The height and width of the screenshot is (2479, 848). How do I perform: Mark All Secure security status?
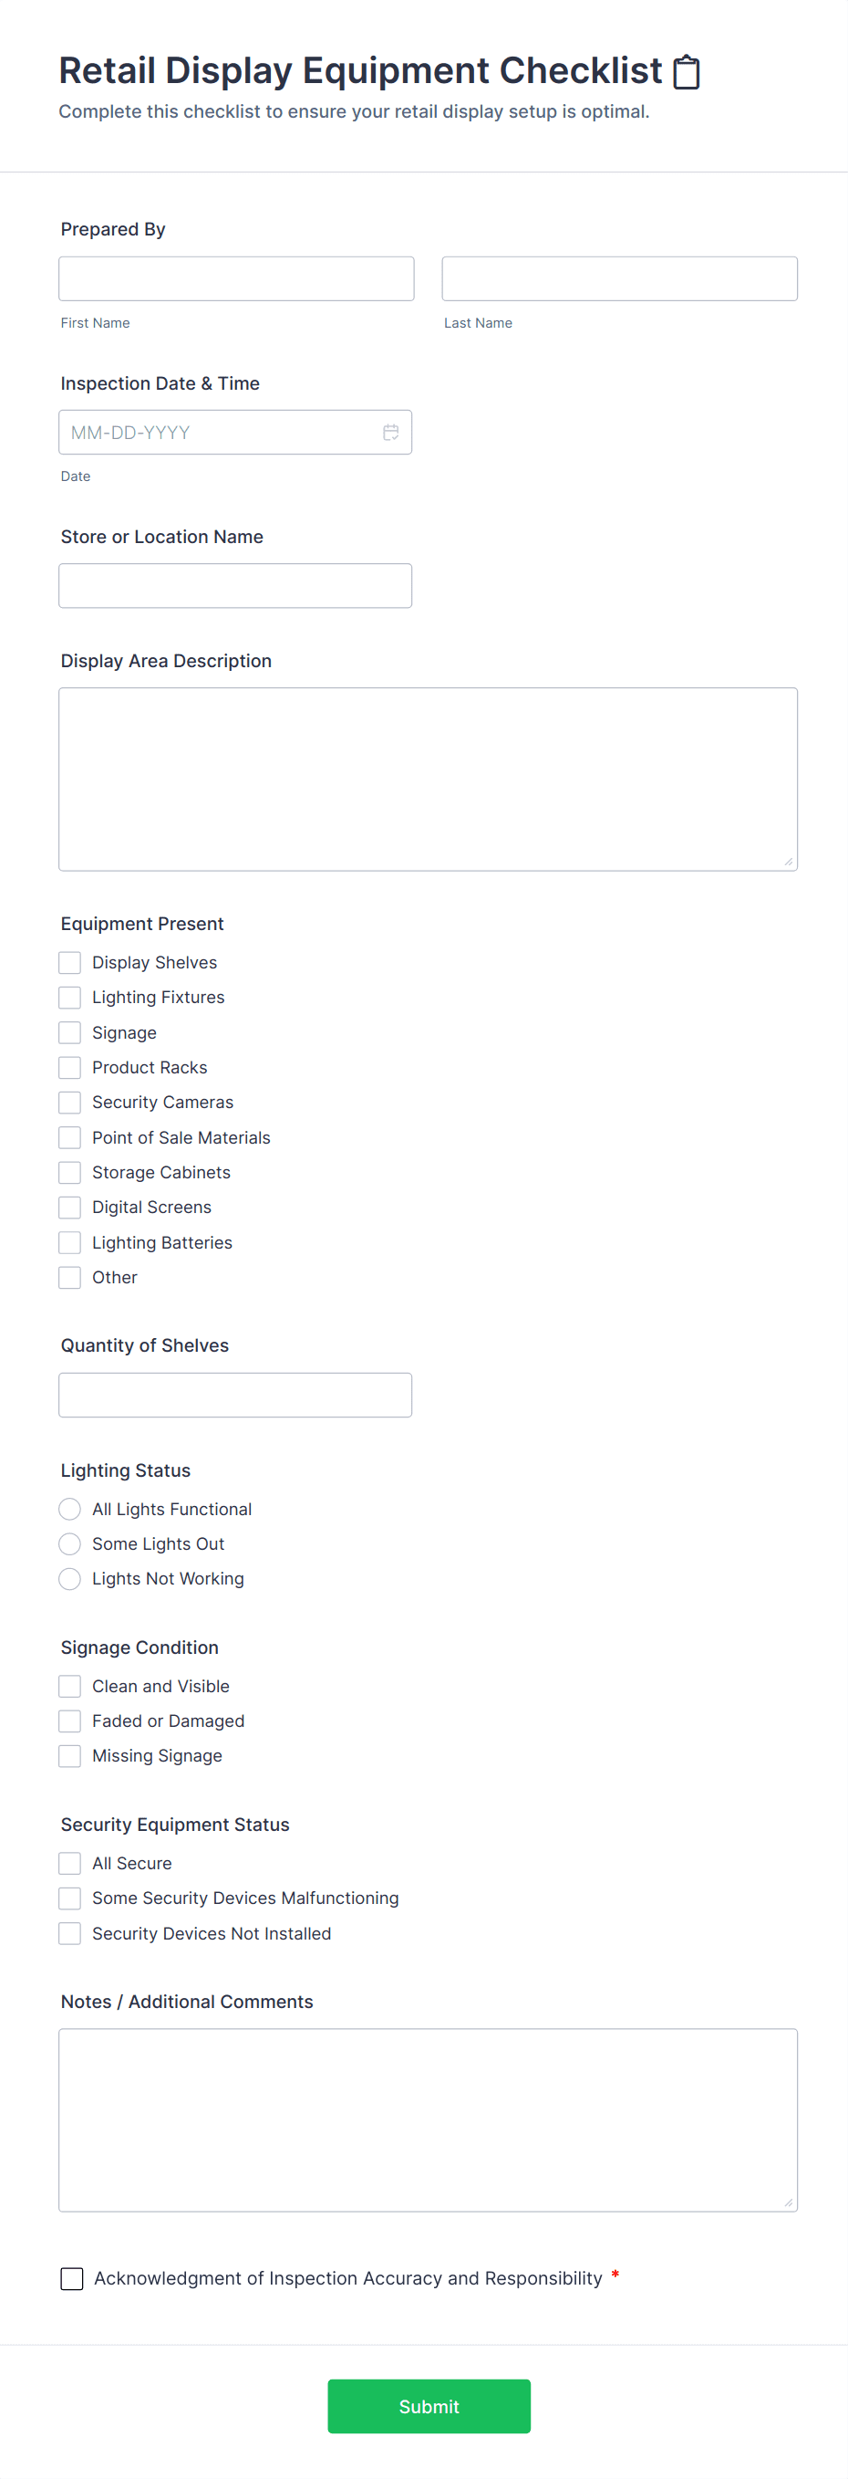click(x=70, y=1863)
